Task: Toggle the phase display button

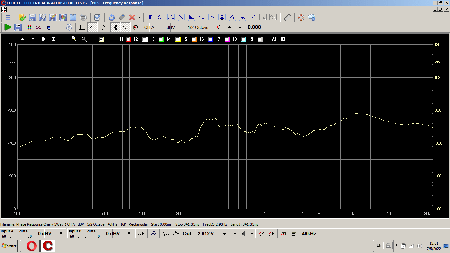Action: 116,27
